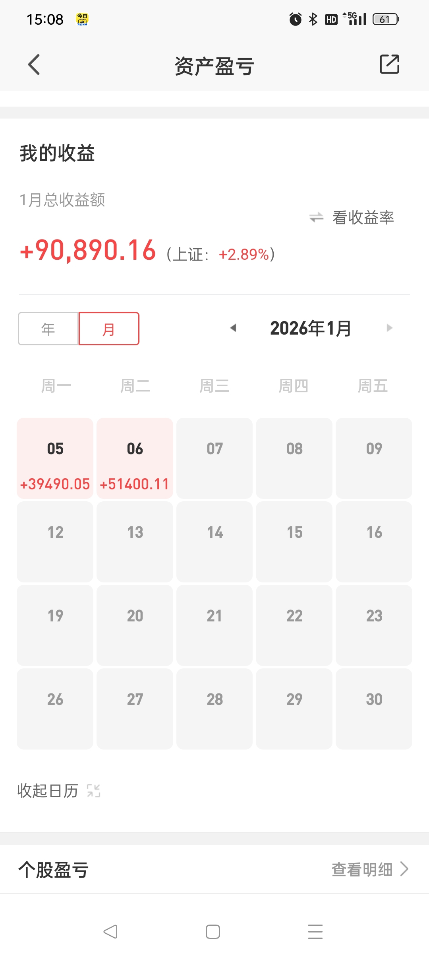
Task: Select the day 06 cell with +51400.11
Action: pyautogui.click(x=135, y=458)
